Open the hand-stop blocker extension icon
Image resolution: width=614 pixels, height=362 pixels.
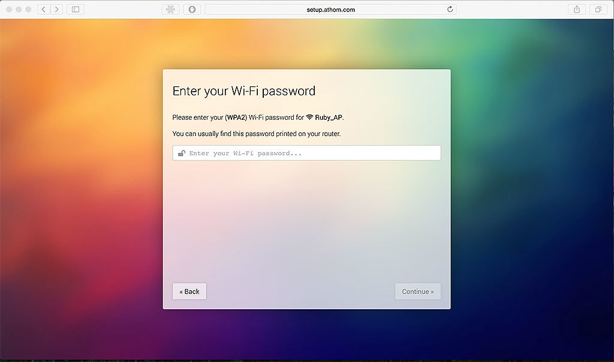click(x=192, y=10)
